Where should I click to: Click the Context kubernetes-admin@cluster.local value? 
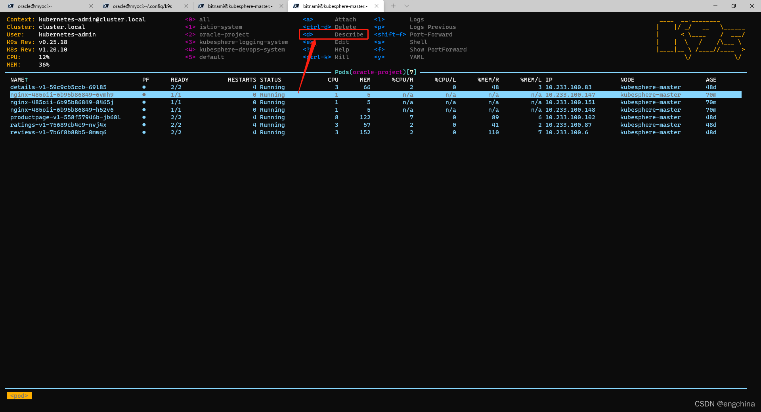[92, 19]
